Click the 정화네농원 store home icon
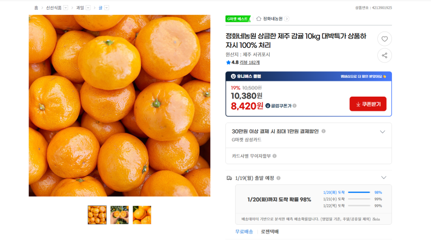Image resolution: width=431 pixels, height=241 pixels. 259,19
